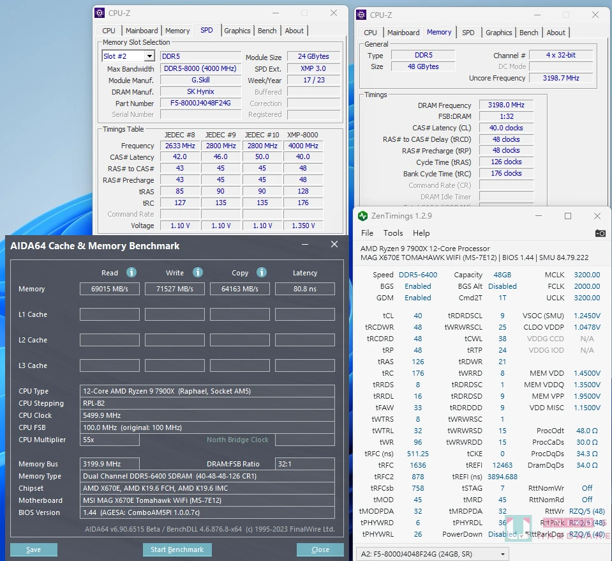Click the tRFC 1636 value in ZenTimings
Viewport: 612px width, 561px height.
click(418, 465)
